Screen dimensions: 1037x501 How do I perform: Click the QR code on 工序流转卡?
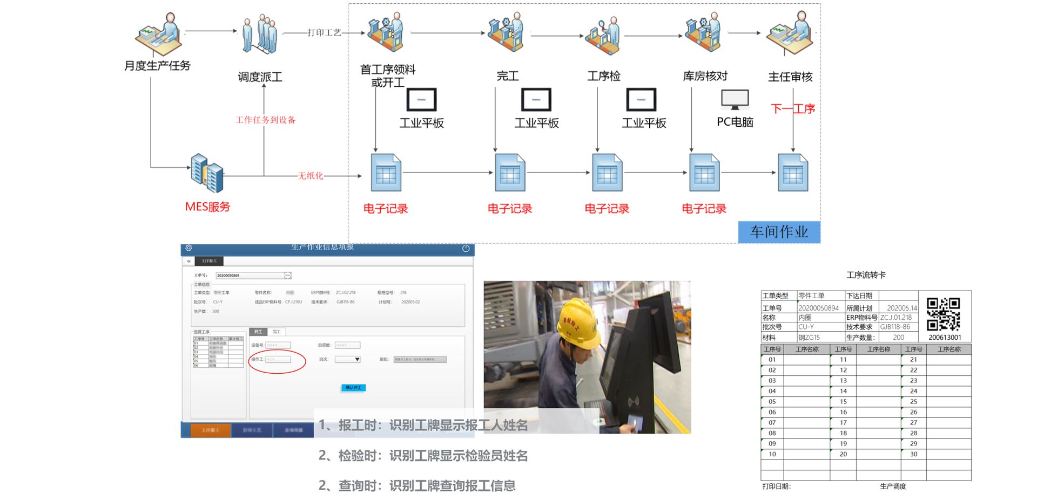(944, 314)
